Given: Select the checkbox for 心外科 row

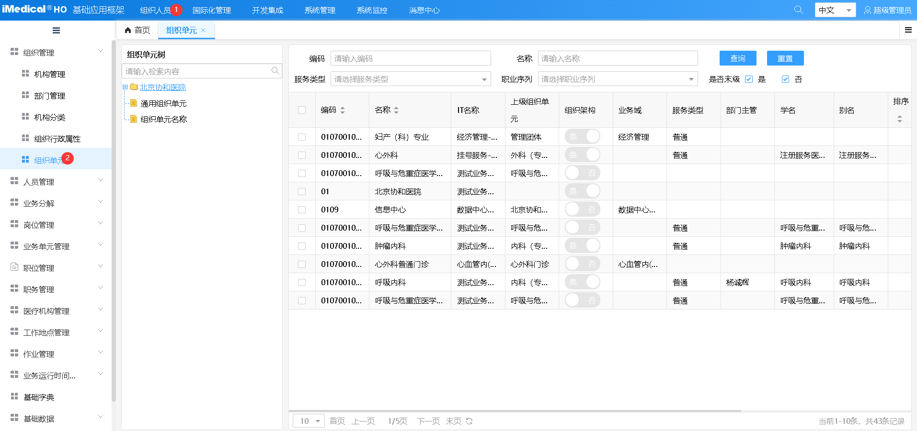Looking at the screenshot, I should (x=302, y=155).
